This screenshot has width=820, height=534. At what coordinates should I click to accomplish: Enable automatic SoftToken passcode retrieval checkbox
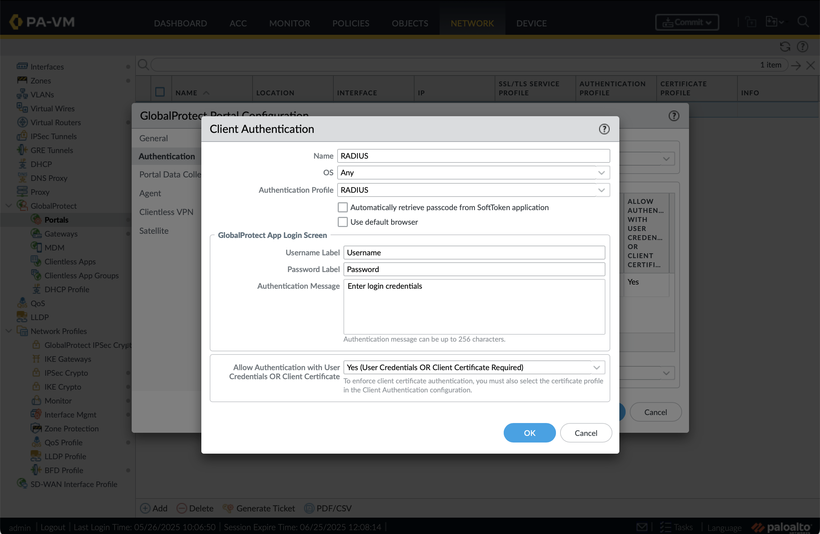(x=343, y=207)
